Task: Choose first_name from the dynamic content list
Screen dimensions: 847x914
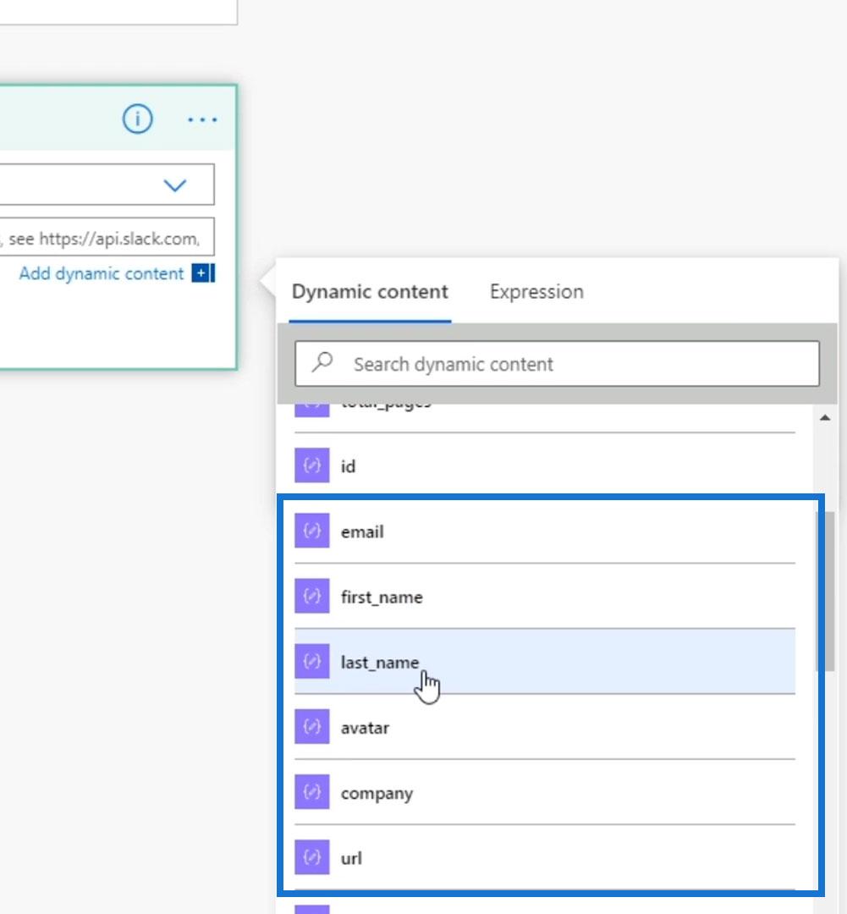Action: click(x=545, y=597)
